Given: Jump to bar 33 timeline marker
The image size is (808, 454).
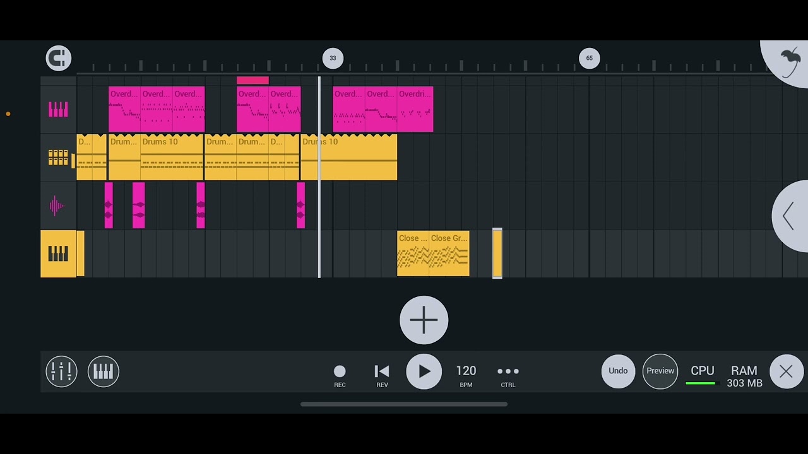Looking at the screenshot, I should 333,58.
